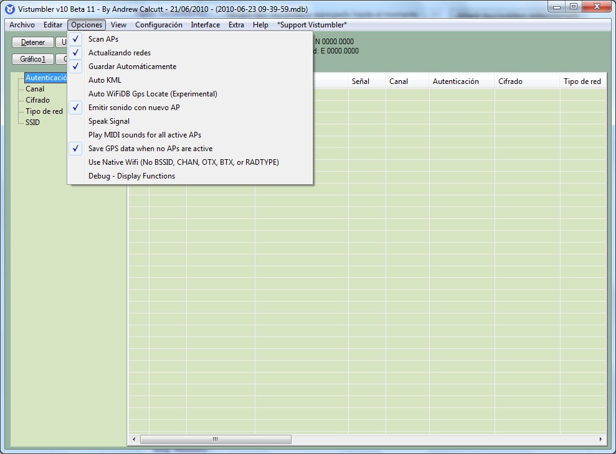616x454 pixels.
Task: Select the Tipo de red tree node
Action: click(x=44, y=111)
